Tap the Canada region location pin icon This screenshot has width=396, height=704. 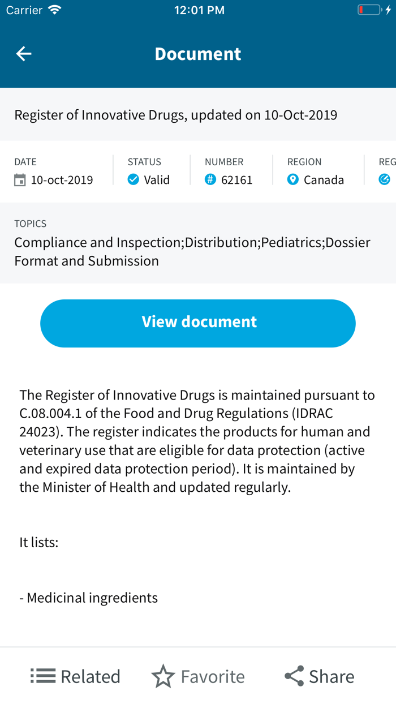292,180
